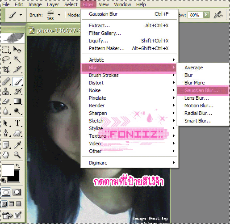Choose Full Screen Mode with menu bar

12,204
